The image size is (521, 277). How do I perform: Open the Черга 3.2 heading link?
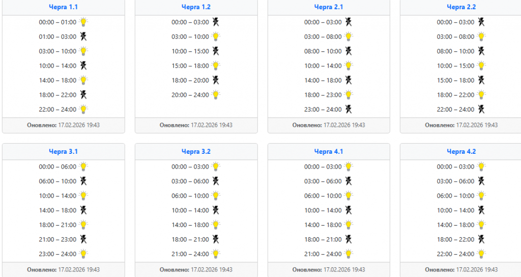point(196,152)
